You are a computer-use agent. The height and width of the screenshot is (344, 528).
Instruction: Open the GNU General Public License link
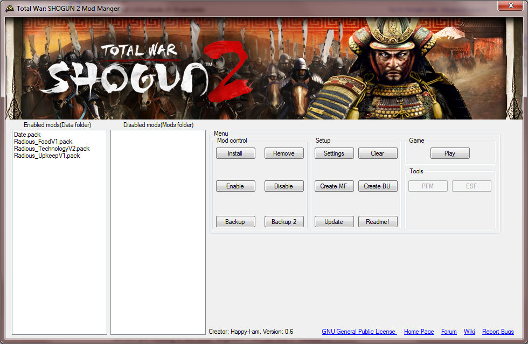359,332
